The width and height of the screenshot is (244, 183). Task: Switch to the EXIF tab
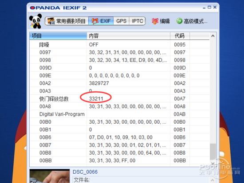point(101,21)
